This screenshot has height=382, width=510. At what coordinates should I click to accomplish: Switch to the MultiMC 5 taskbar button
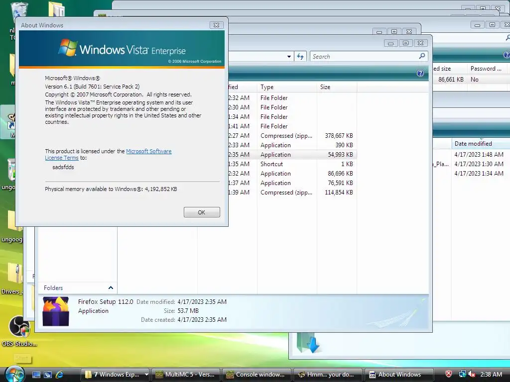click(185, 375)
